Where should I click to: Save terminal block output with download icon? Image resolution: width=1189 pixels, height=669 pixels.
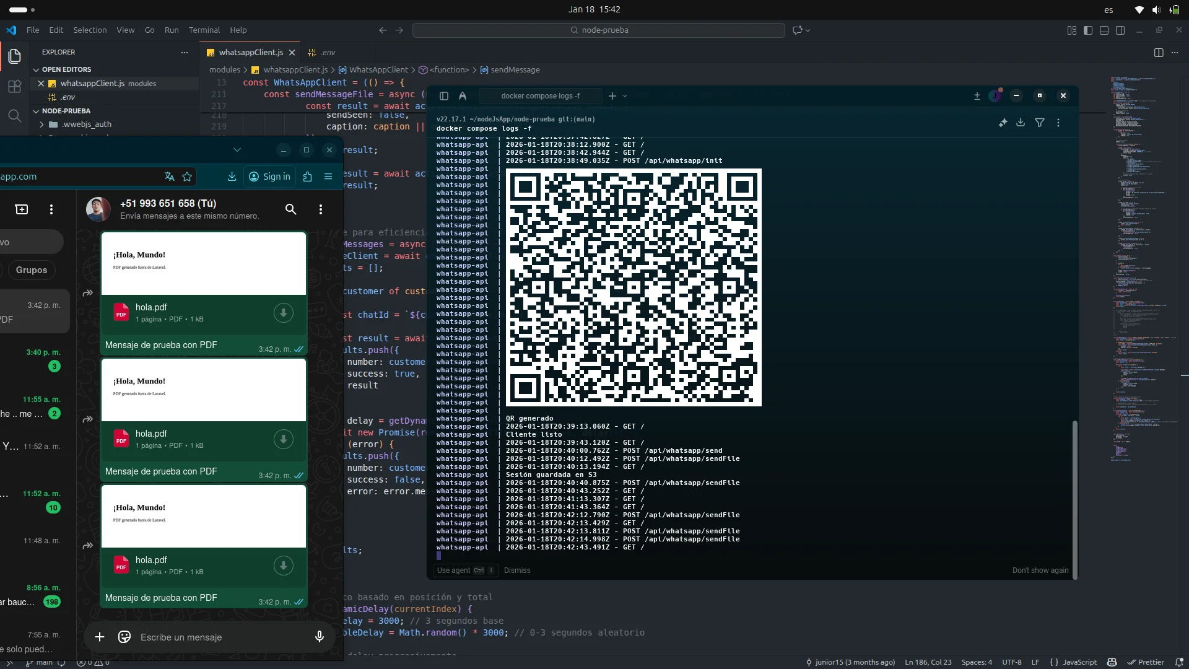(x=1021, y=123)
